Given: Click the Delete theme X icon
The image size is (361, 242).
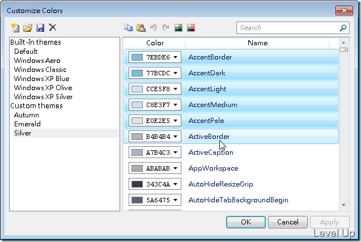Looking at the screenshot, I should 53,27.
